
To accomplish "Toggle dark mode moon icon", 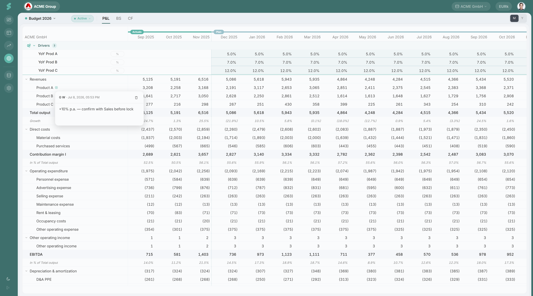I will [x=8, y=279].
